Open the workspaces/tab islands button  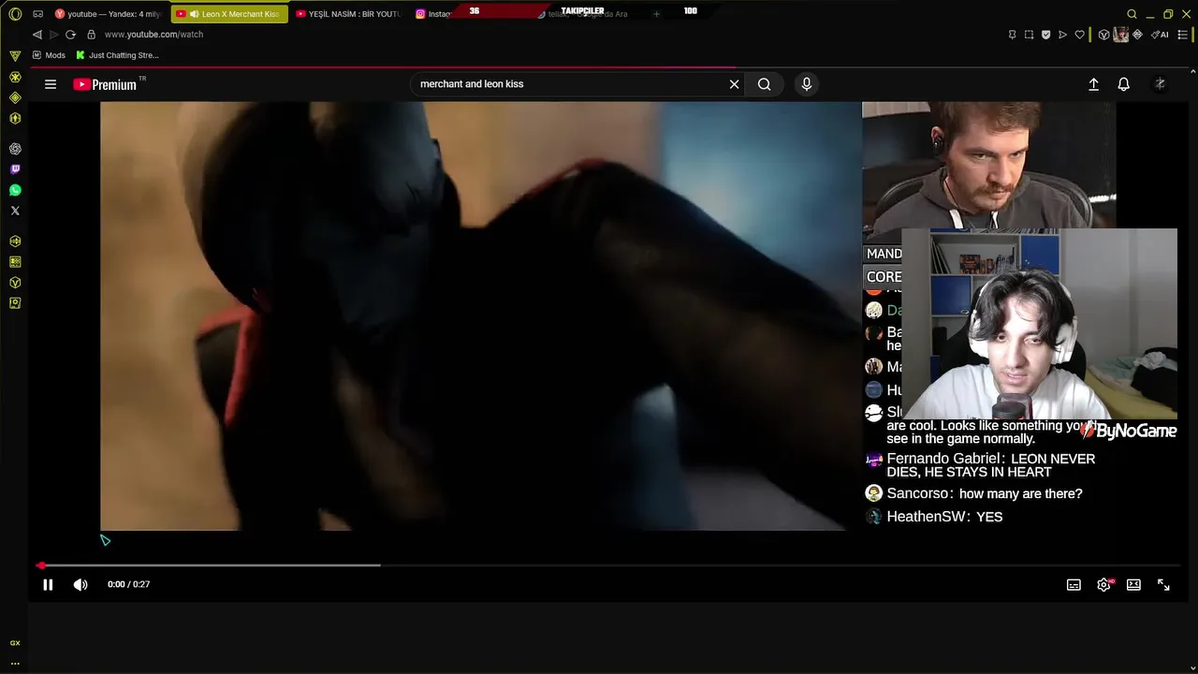pos(38,14)
